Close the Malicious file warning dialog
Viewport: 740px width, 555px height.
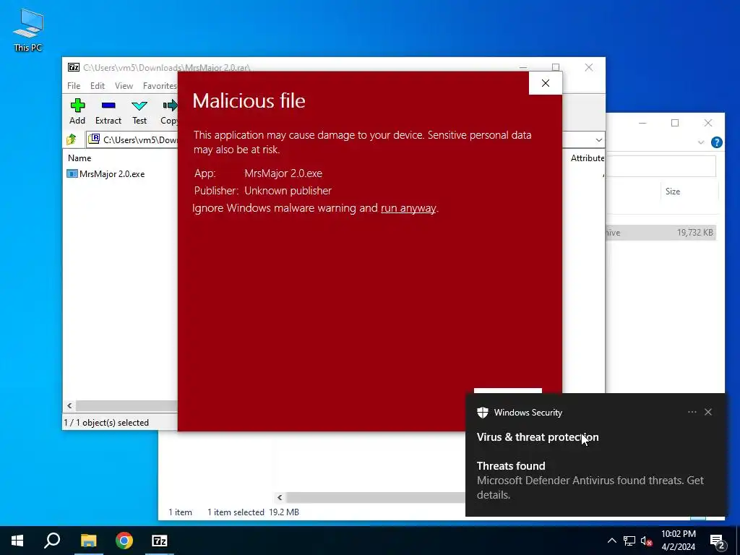pos(546,83)
